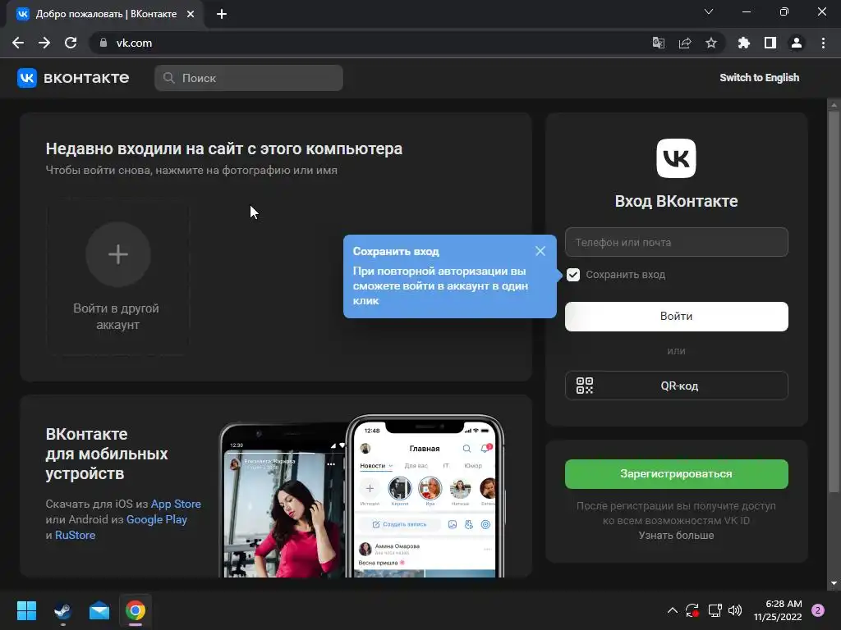Click the вконтакте wordmark in header
The height and width of the screenshot is (630, 841).
86,78
